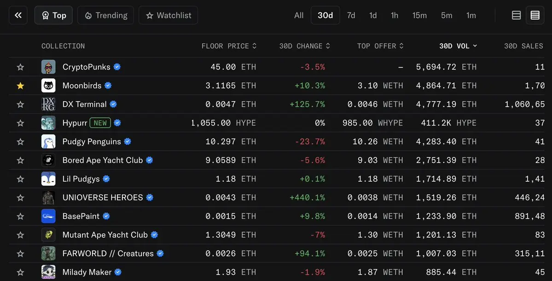The height and width of the screenshot is (281, 552).
Task: Select the 1h time range
Action: tap(395, 15)
